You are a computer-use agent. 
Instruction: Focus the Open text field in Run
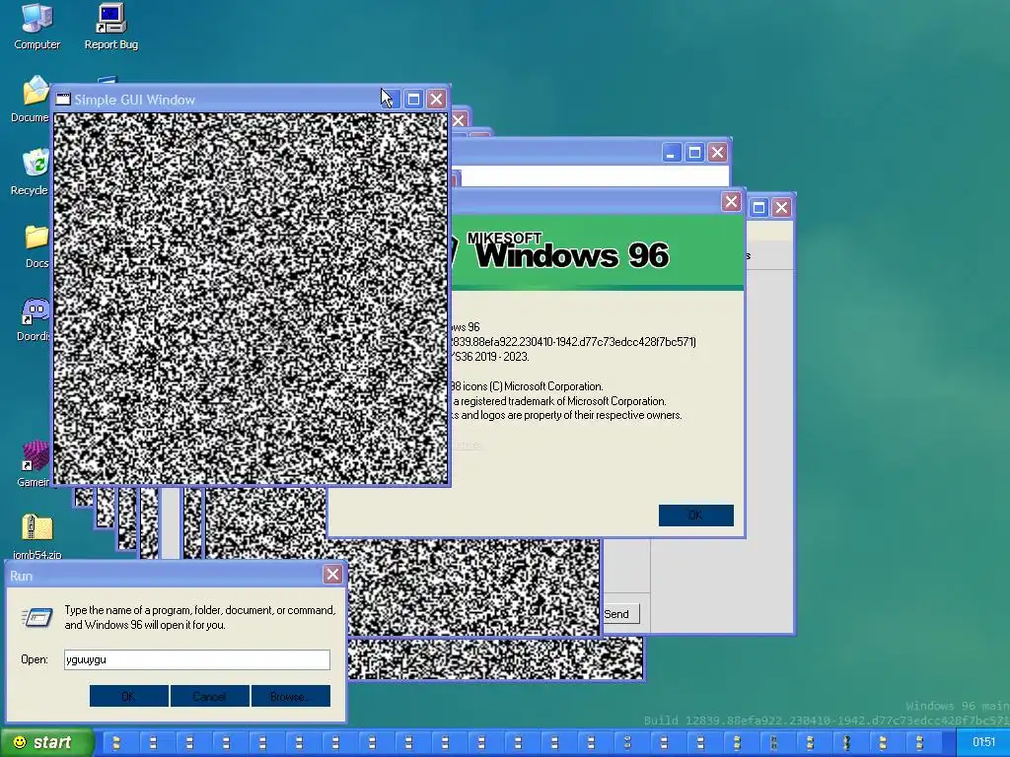click(x=197, y=659)
